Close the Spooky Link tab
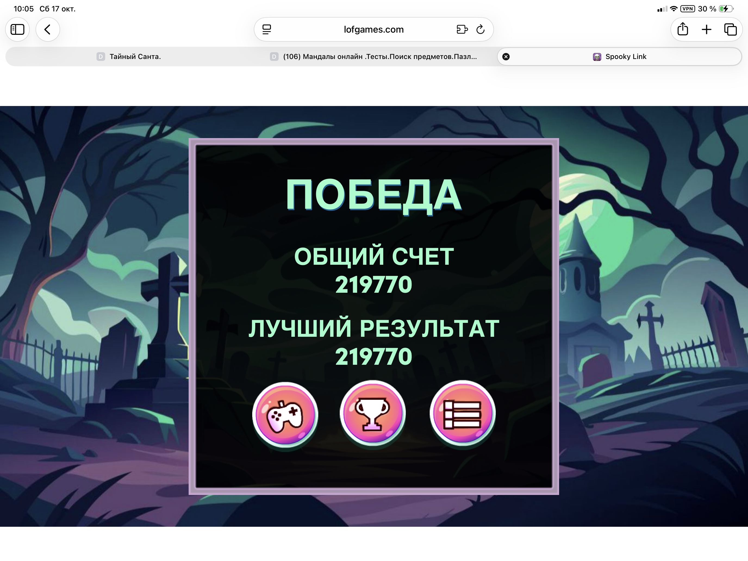 506,57
